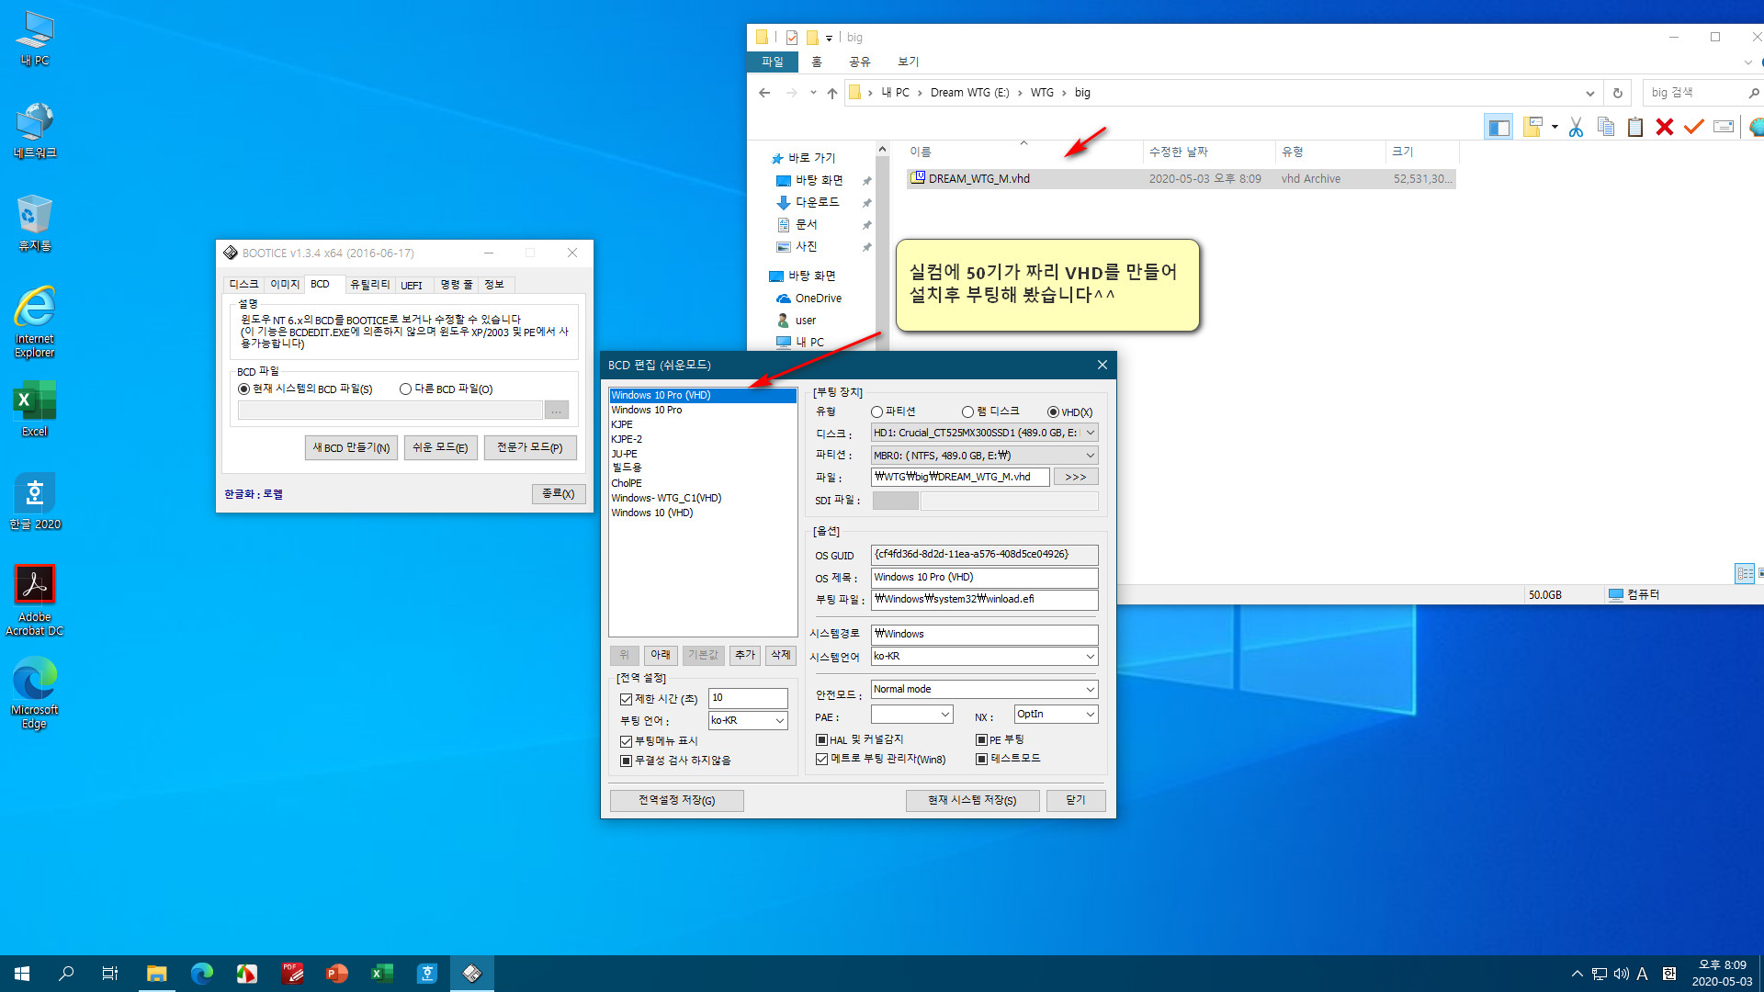Open the 파일 menu in Explorer
Image resolution: width=1764 pixels, height=992 pixels.
773,62
